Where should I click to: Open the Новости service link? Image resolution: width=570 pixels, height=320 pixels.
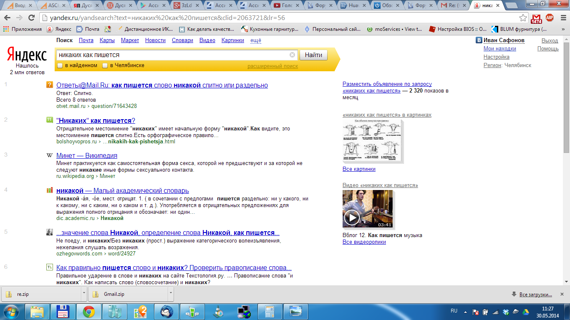tap(155, 40)
